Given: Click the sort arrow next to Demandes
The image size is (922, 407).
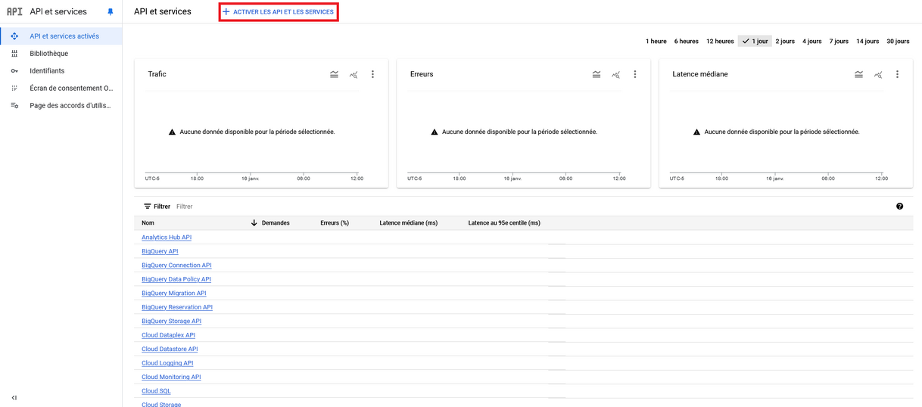Looking at the screenshot, I should [x=254, y=223].
